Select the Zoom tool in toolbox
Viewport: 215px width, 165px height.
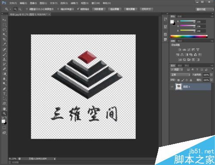coord(4,114)
